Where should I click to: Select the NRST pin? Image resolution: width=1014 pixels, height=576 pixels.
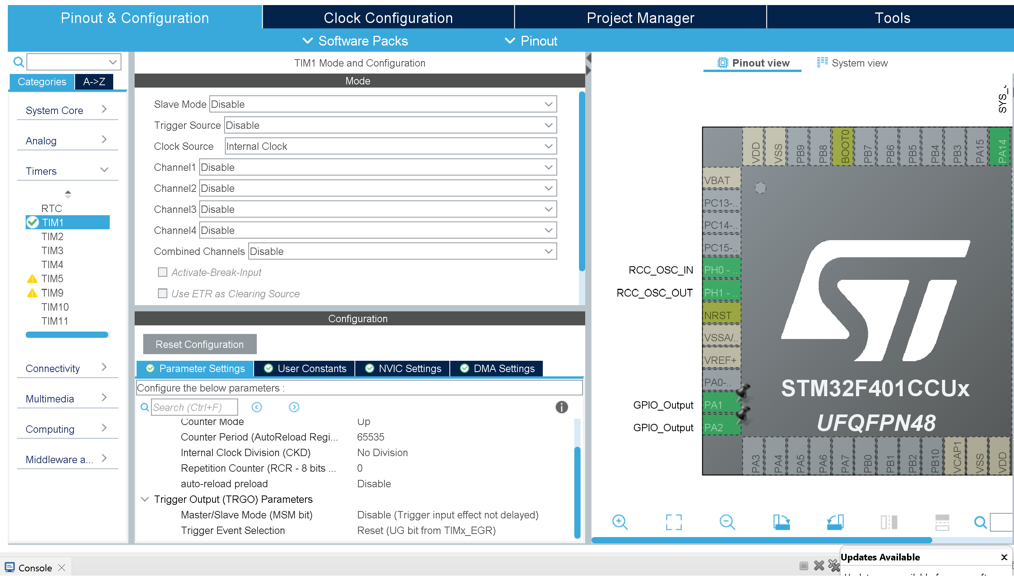point(721,315)
